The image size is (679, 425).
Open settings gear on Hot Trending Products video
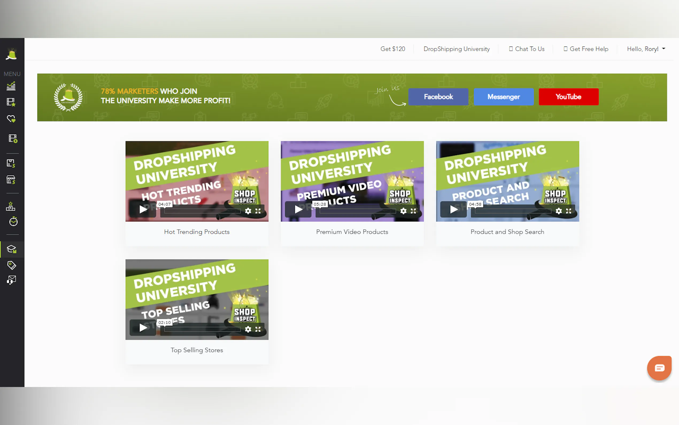tap(248, 211)
